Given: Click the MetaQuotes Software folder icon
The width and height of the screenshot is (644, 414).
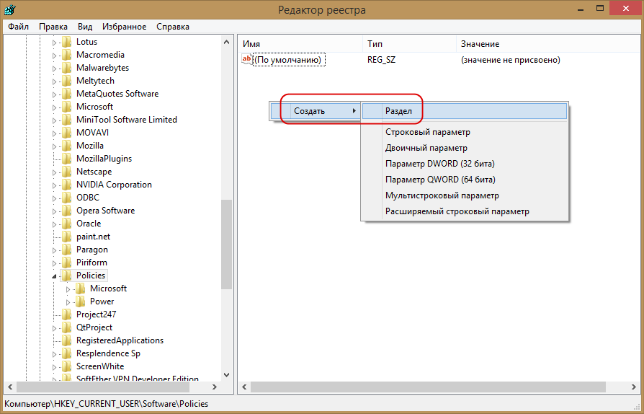Looking at the screenshot, I should click(x=66, y=94).
